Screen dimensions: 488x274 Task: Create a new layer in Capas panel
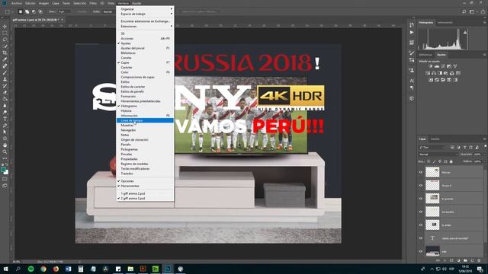pos(472,260)
